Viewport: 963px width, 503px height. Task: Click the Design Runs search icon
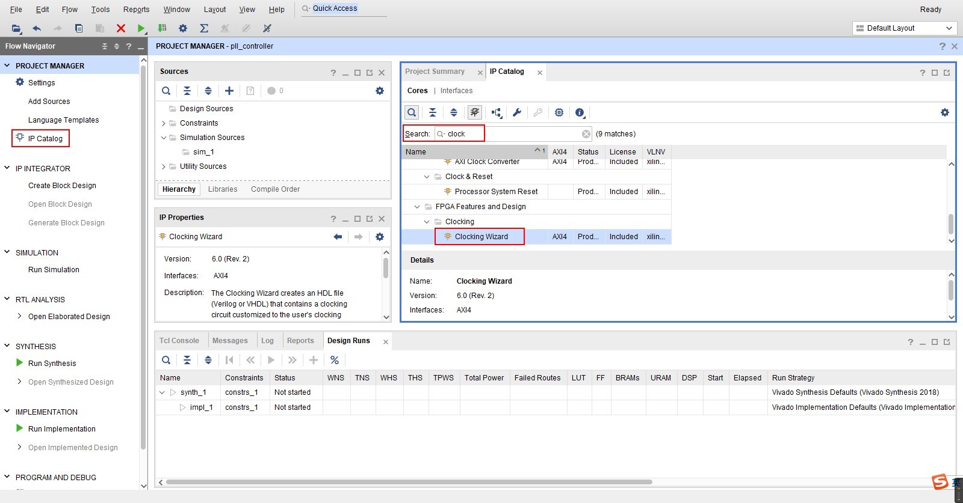click(x=166, y=360)
